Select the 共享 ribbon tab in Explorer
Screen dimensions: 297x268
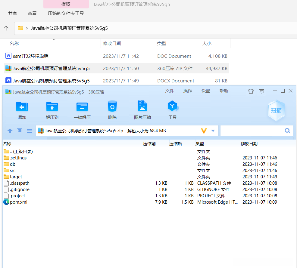point(13,14)
